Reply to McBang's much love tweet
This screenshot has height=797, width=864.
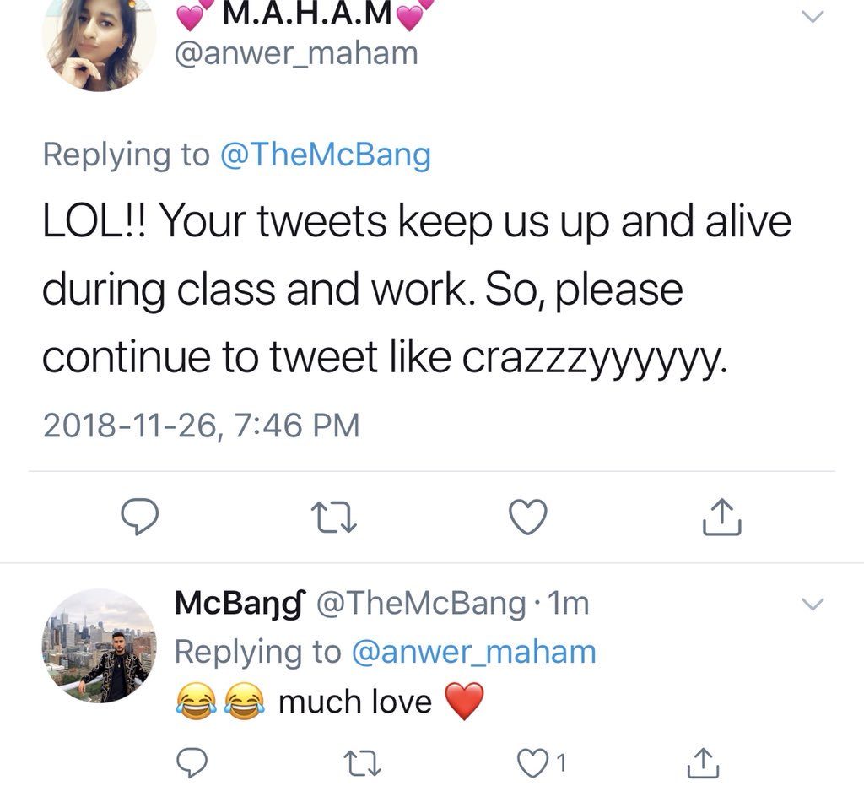click(x=192, y=763)
